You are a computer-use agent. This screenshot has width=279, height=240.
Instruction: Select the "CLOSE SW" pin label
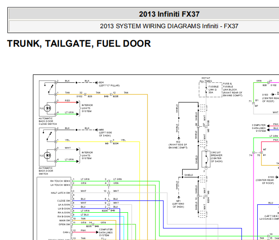[63, 201]
